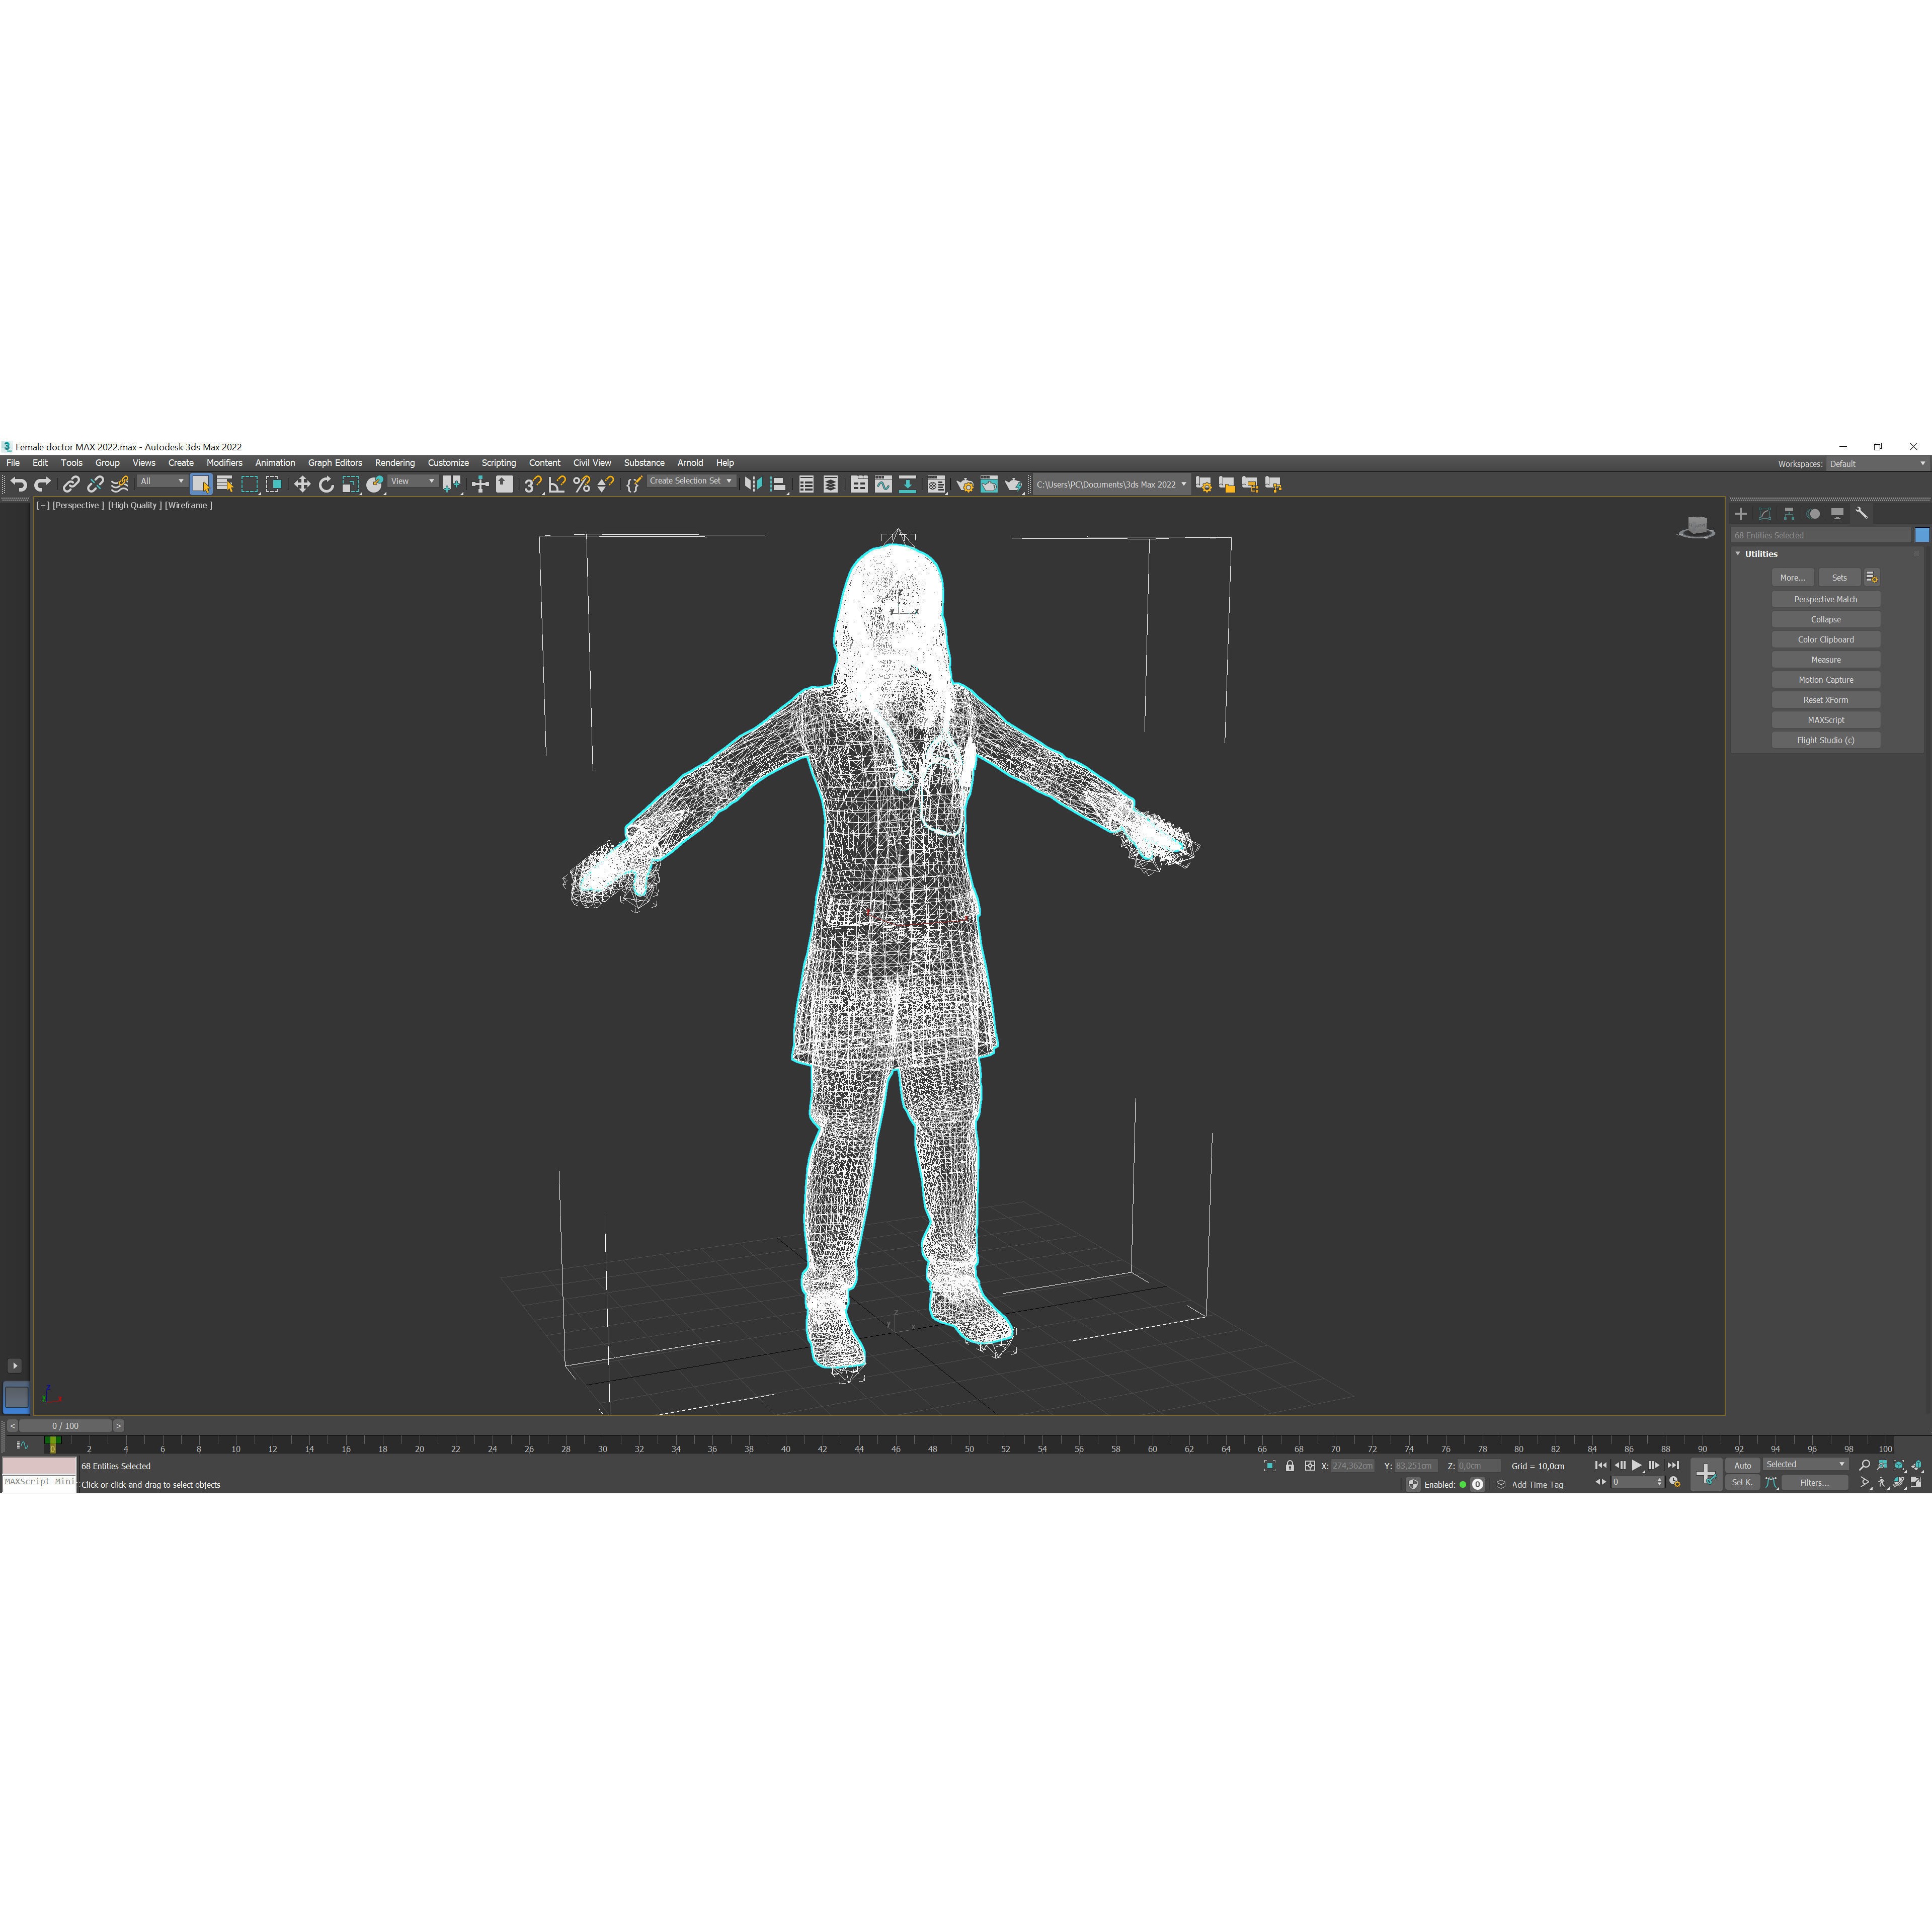Open the Scene Explorer toggle icon
This screenshot has width=1932, height=1932.
pos(806,484)
